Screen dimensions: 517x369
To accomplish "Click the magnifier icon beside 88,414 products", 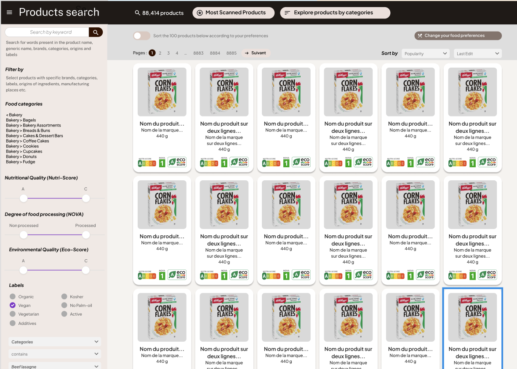I will click(137, 13).
